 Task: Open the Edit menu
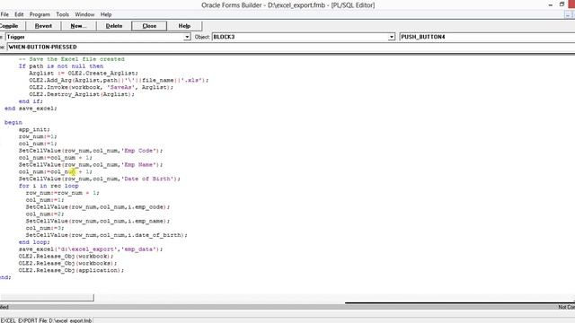[x=19, y=14]
